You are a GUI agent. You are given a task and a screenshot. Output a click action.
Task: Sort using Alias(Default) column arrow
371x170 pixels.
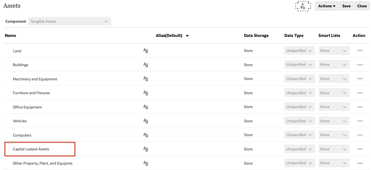point(187,36)
